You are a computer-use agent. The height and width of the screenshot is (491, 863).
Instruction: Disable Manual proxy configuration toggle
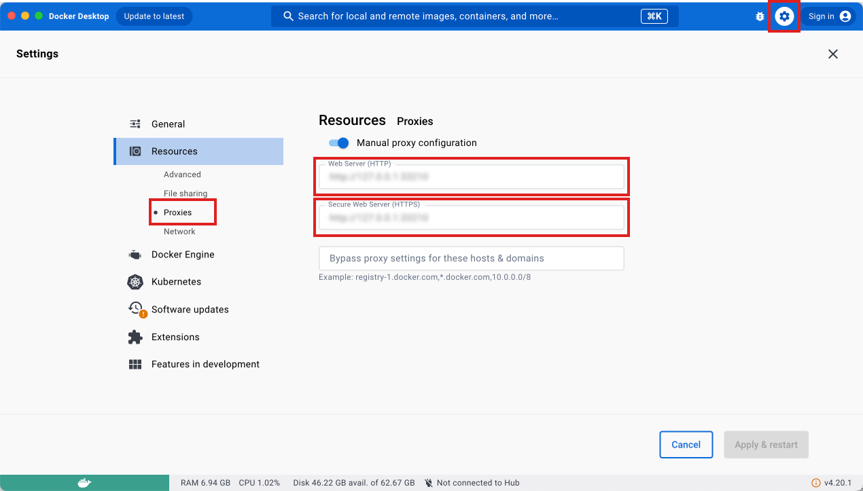coord(338,143)
